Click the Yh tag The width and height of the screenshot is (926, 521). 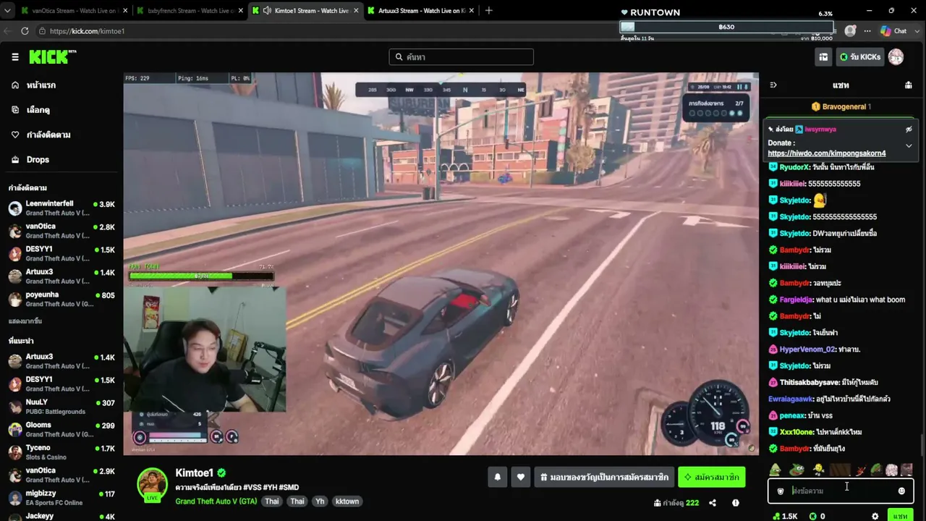coord(320,501)
